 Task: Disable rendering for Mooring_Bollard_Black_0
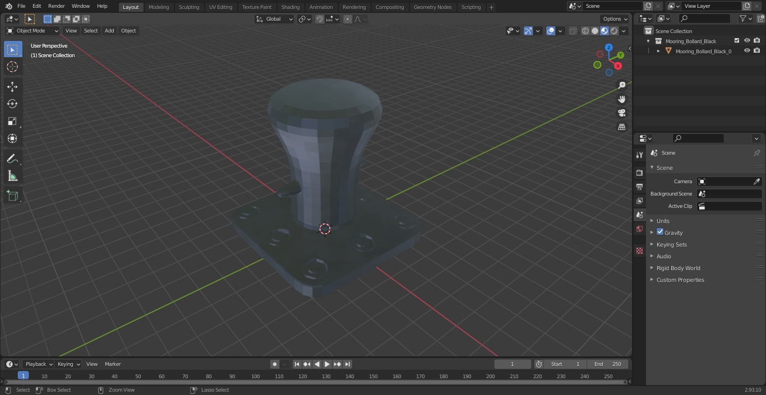pos(757,51)
